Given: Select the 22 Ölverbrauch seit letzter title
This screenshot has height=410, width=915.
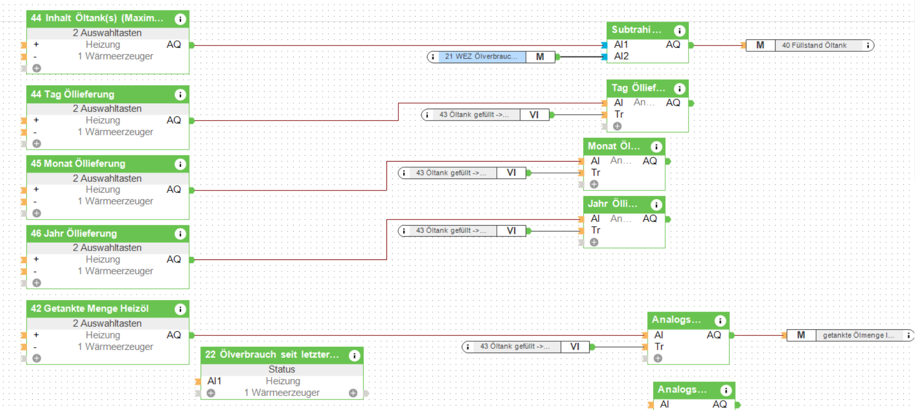Looking at the screenshot, I should click(272, 355).
